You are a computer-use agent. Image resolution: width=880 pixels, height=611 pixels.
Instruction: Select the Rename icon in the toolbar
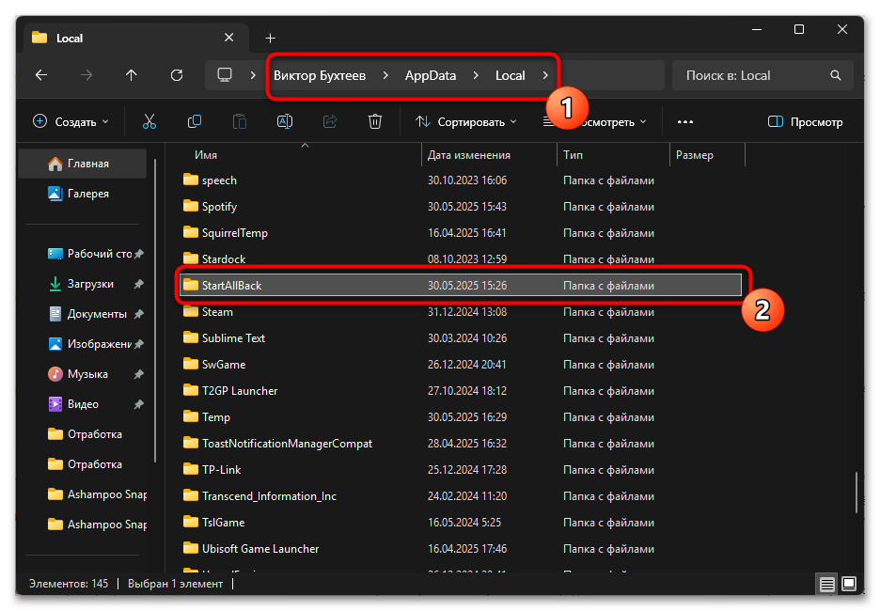click(x=284, y=121)
